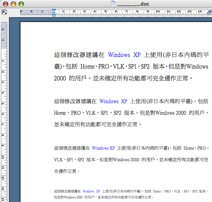Click "SP2" in the smallest fourth paragraph
This screenshot has height=202, width=212.
point(195,191)
